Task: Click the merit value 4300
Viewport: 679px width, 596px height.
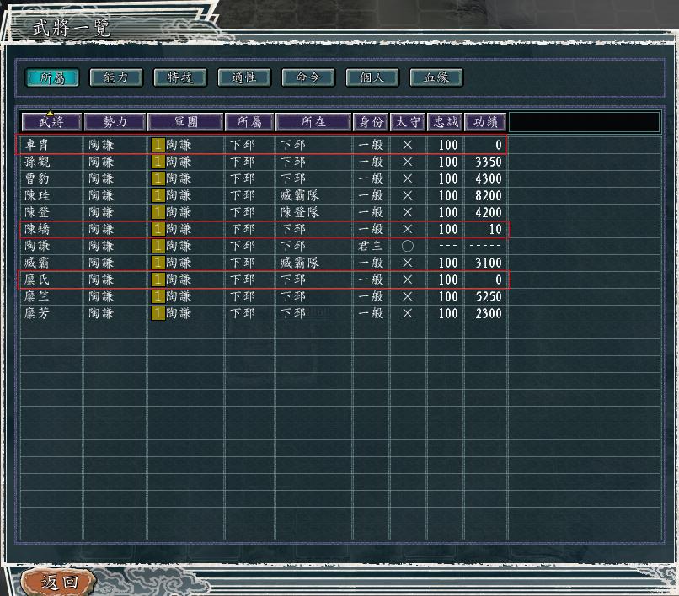Action: point(489,178)
